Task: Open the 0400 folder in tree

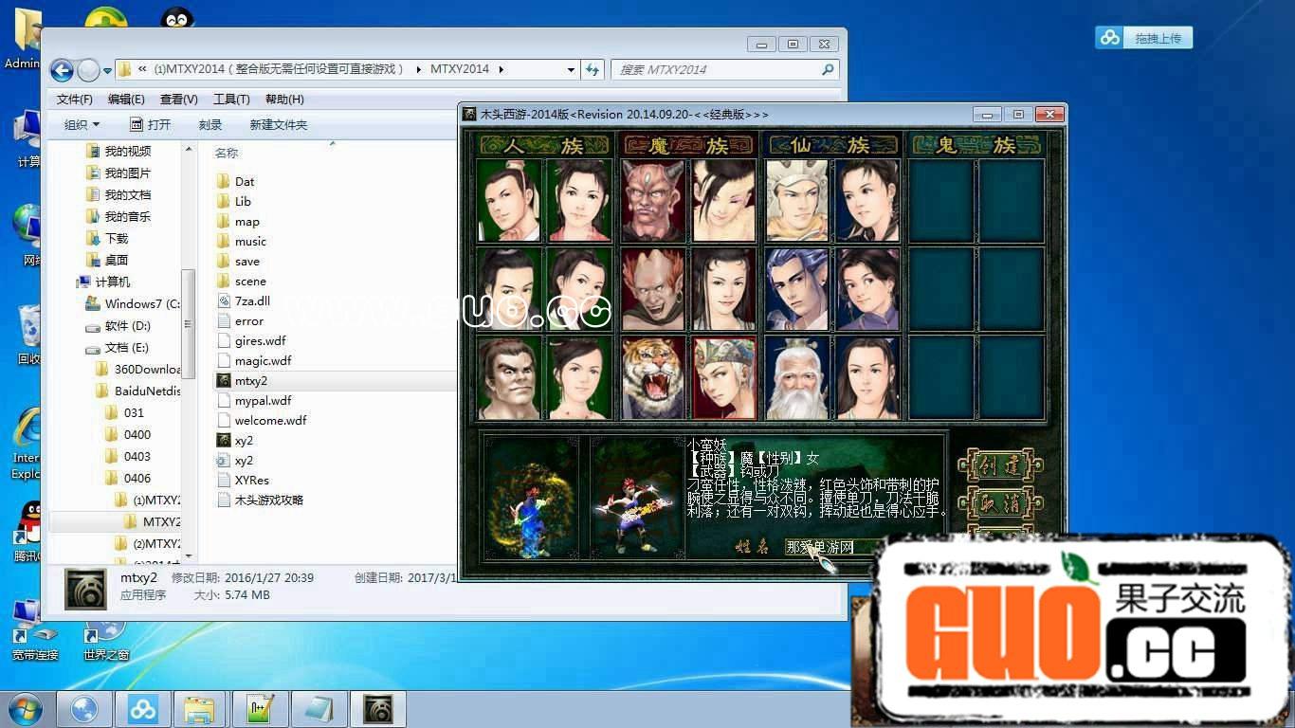Action: (128, 434)
